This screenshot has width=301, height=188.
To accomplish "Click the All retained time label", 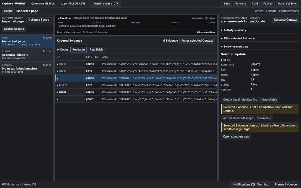I will click(x=206, y=32).
